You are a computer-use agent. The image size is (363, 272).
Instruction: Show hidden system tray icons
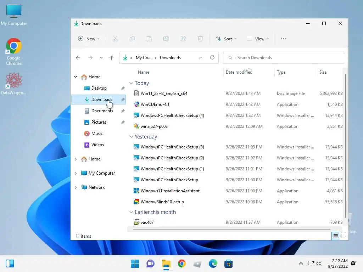301,263
